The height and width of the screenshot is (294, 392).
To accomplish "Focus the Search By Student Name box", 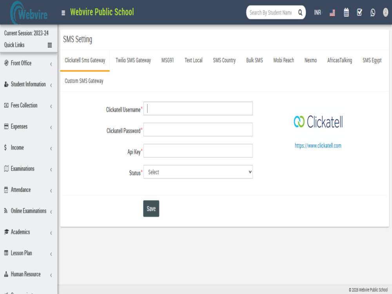I will pos(271,13).
